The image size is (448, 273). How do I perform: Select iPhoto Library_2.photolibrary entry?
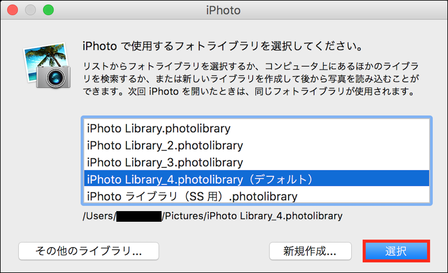point(165,146)
